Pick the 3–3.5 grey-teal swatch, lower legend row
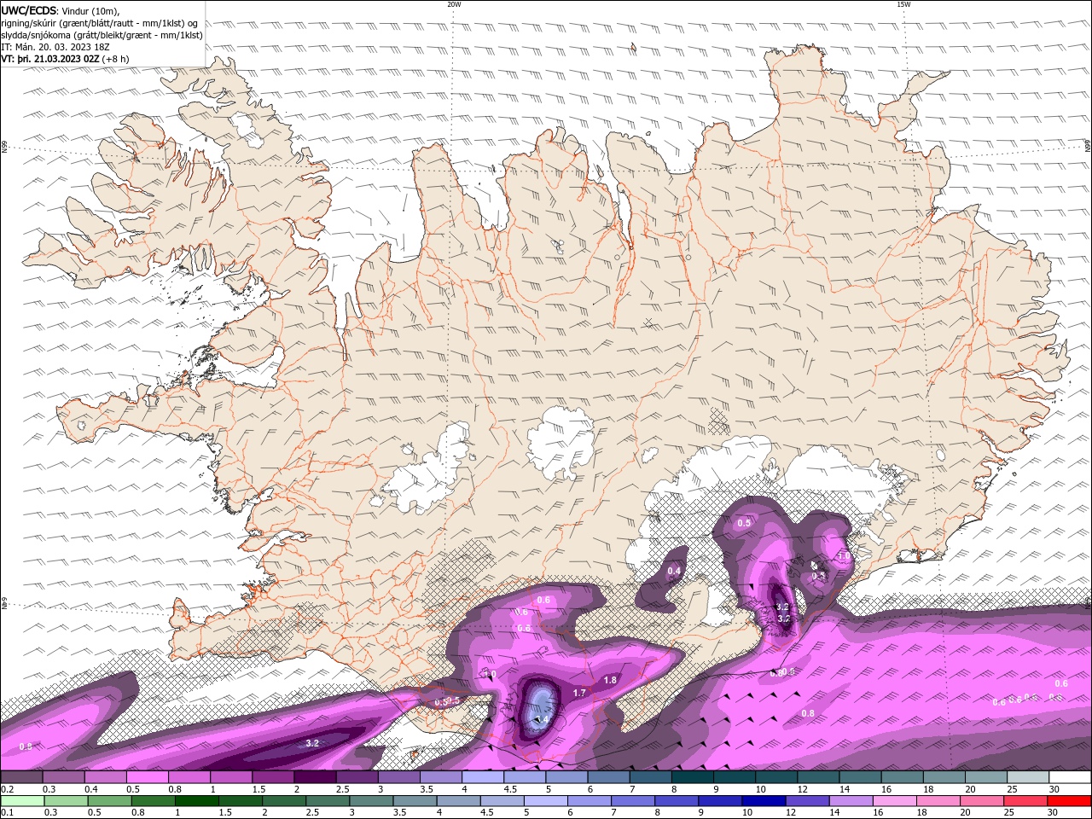The height and width of the screenshot is (819, 1092). click(371, 801)
